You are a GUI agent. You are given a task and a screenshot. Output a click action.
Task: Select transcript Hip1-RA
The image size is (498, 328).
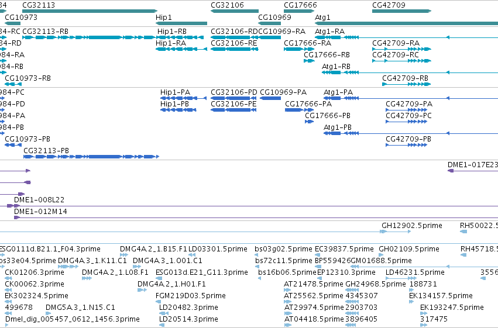(x=181, y=49)
